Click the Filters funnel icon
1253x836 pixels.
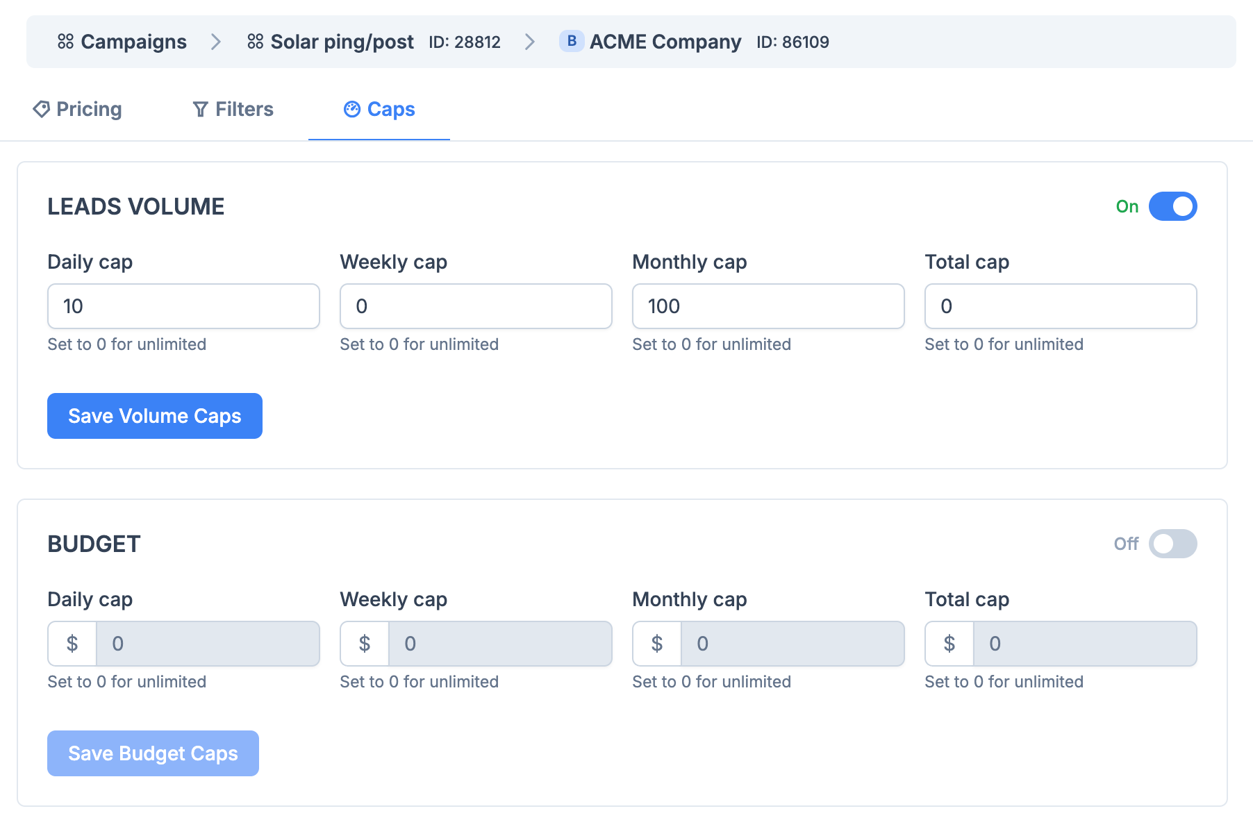coord(200,109)
